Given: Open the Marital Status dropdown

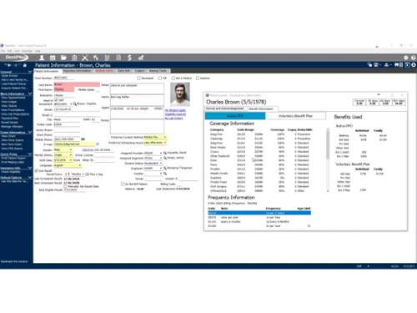Looking at the screenshot, I should click(x=71, y=155).
